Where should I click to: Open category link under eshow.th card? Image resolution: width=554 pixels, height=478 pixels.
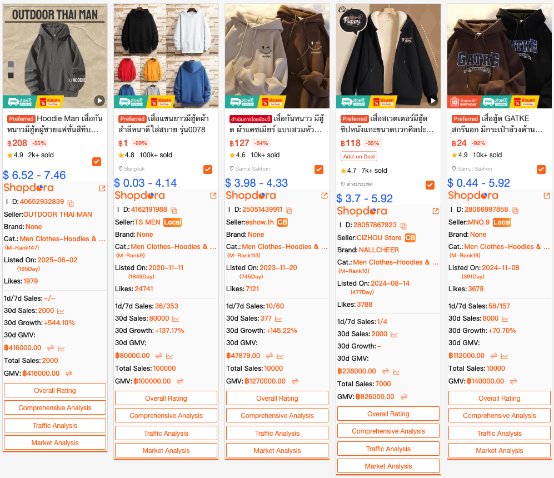pyautogui.click(x=285, y=247)
